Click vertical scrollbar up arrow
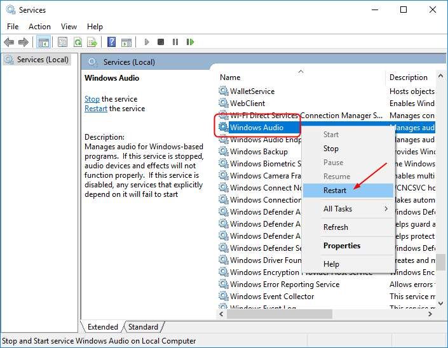The height and width of the screenshot is (348, 448). [440, 76]
